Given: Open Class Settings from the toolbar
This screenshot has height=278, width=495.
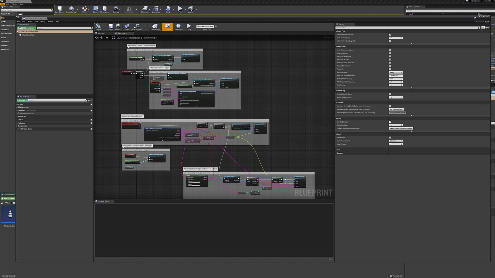Looking at the screenshot, I should (155, 26).
